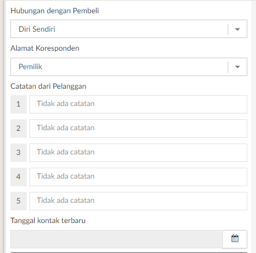This screenshot has width=256, height=253.
Task: Open the Diri Sendiri combo box
Action: pyautogui.click(x=129, y=29)
